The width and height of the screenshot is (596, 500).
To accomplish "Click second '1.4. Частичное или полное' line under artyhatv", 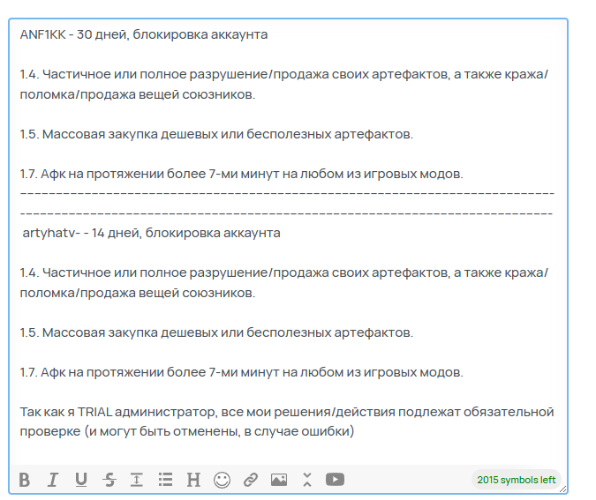I will pos(284,283).
